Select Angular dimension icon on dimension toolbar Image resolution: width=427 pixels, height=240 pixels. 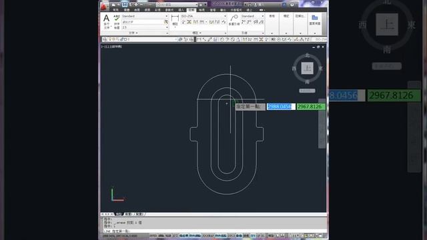(238, 39)
